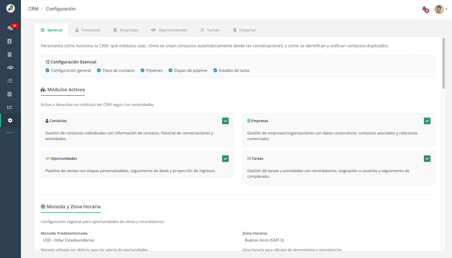Click the globe icon beside Moneda y Zona Horaria
This screenshot has width=452, height=258.
43,207
